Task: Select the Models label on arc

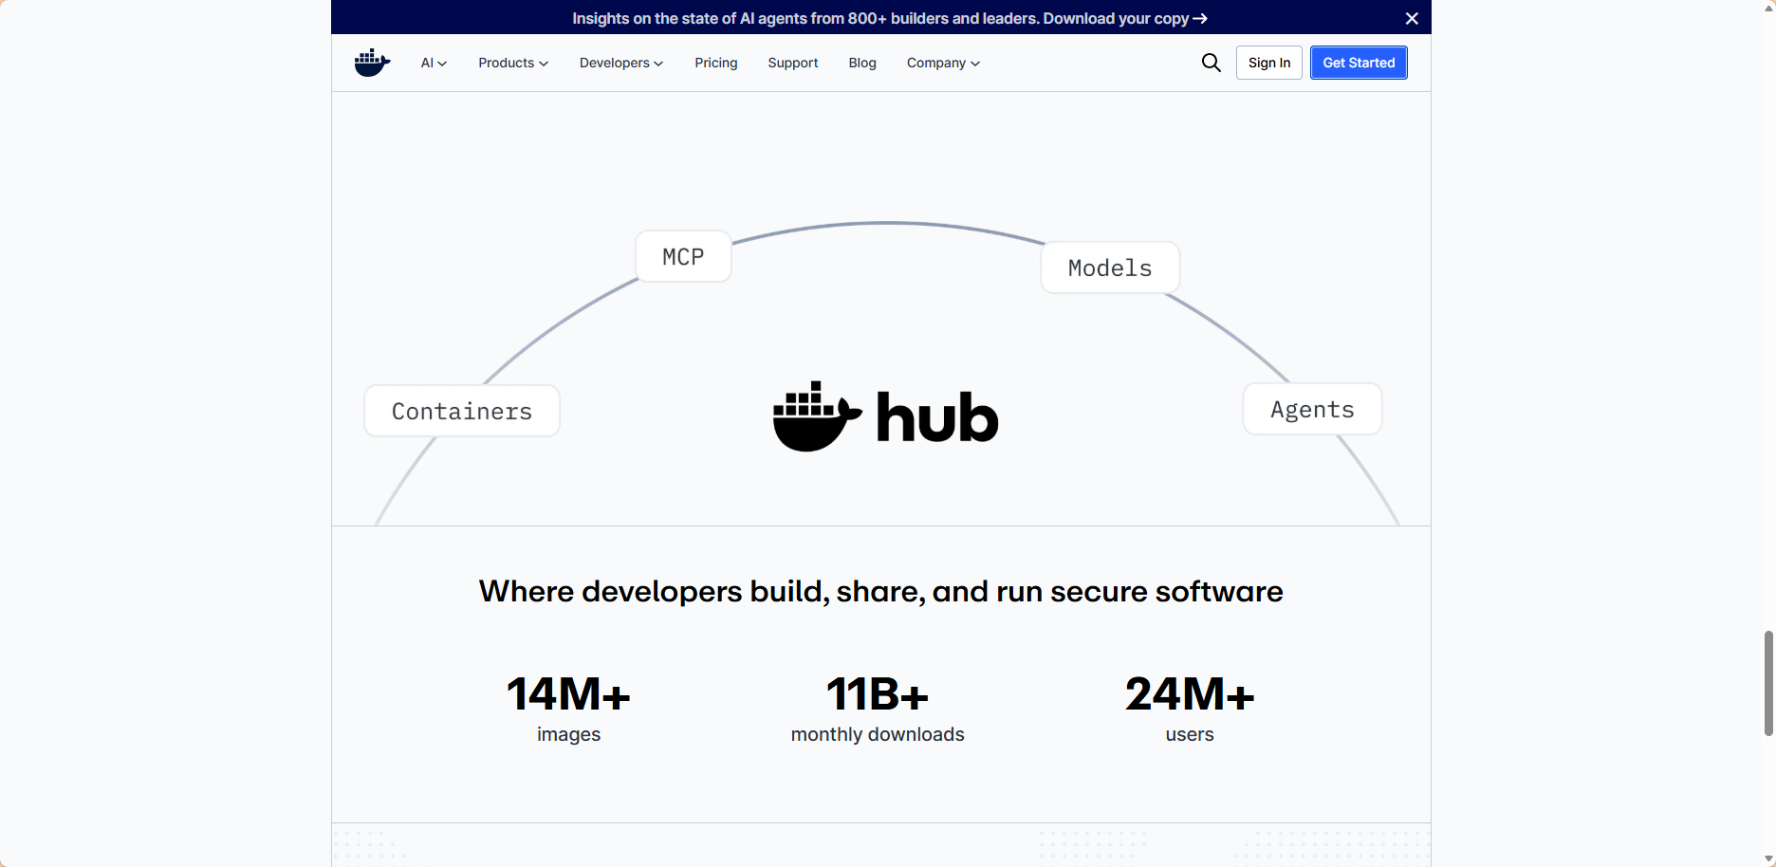Action: tap(1110, 267)
